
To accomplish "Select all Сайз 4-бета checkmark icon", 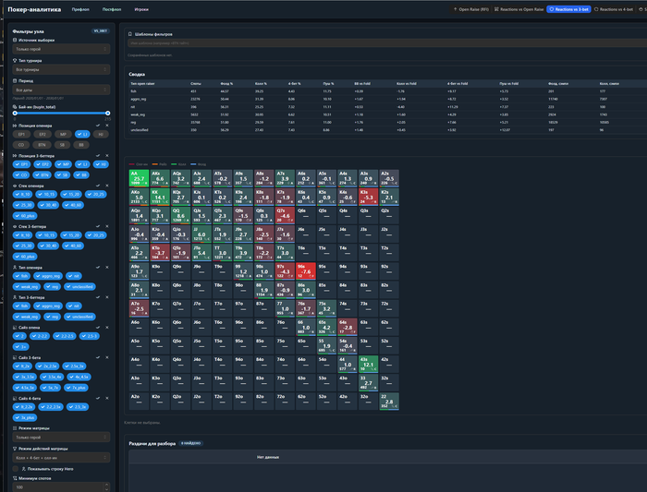I will [98, 398].
